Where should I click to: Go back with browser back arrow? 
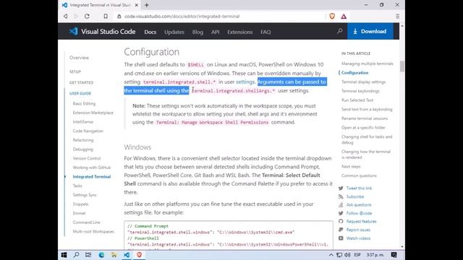(66, 16)
